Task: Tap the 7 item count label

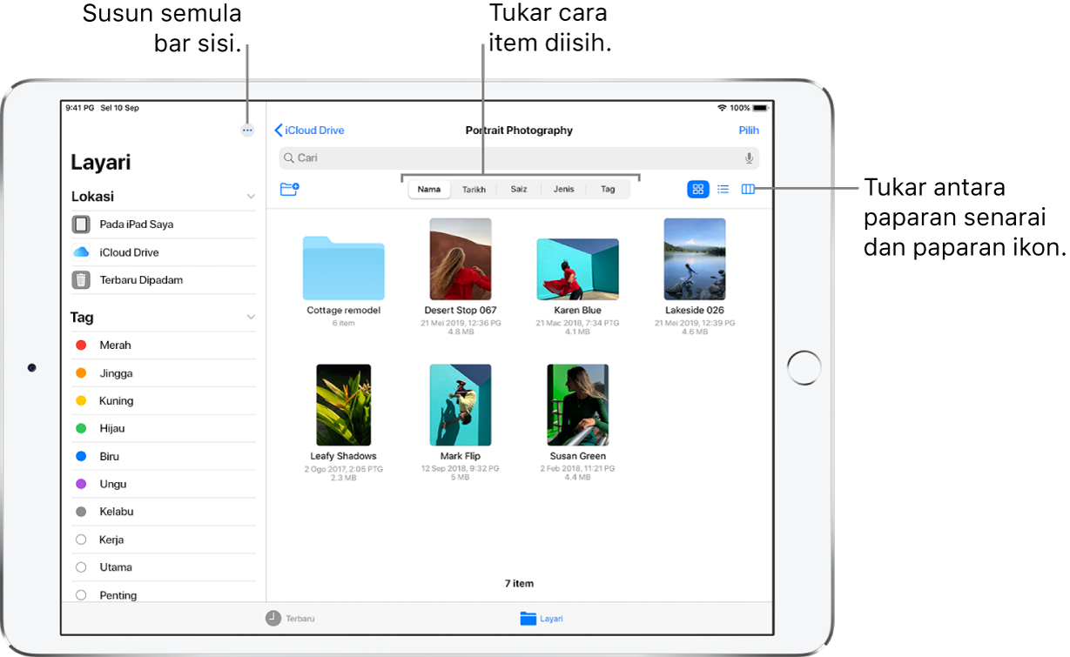Action: [519, 584]
